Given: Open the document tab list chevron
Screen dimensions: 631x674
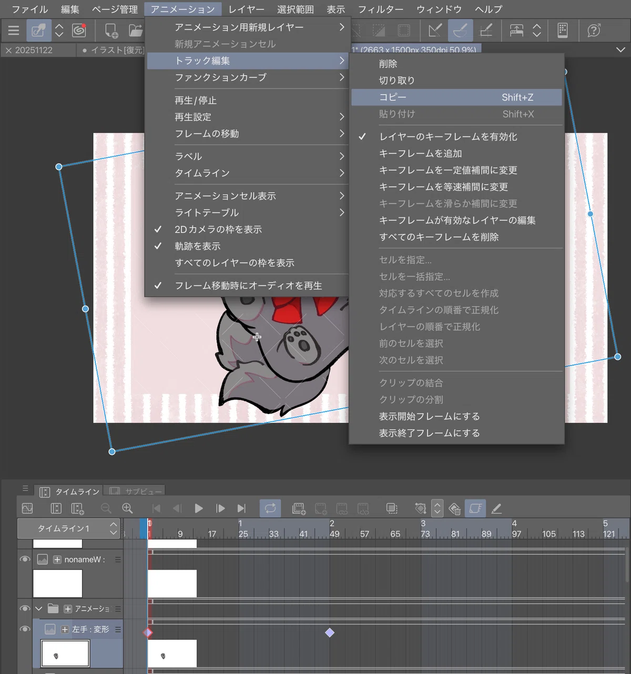Looking at the screenshot, I should (620, 50).
